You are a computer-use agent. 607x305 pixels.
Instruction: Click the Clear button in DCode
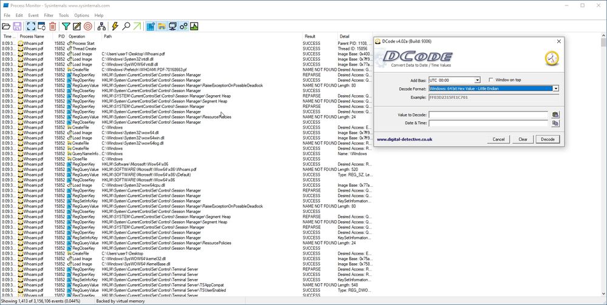coord(523,139)
